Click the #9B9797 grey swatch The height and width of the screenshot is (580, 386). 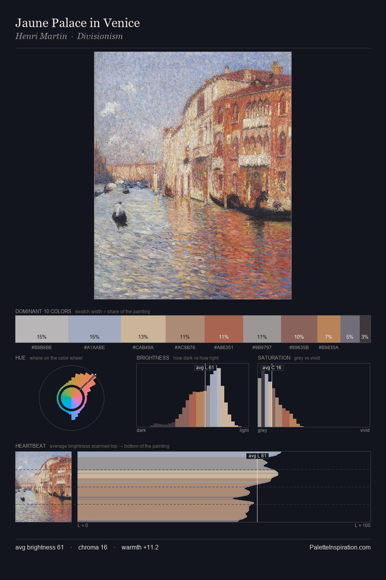click(262, 329)
